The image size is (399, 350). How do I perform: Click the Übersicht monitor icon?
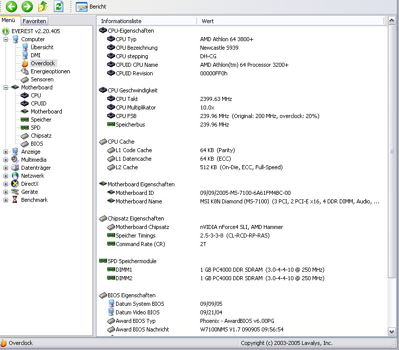coord(25,47)
